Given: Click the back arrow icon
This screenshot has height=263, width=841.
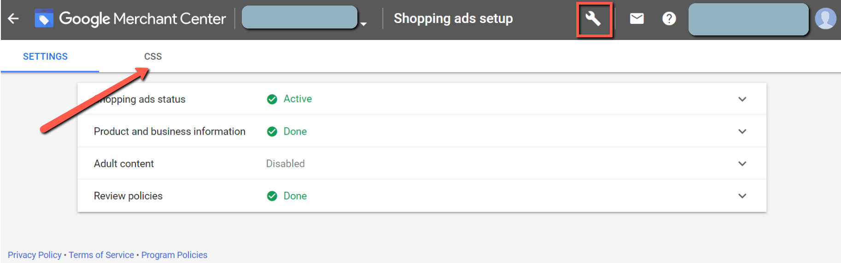Looking at the screenshot, I should point(13,18).
